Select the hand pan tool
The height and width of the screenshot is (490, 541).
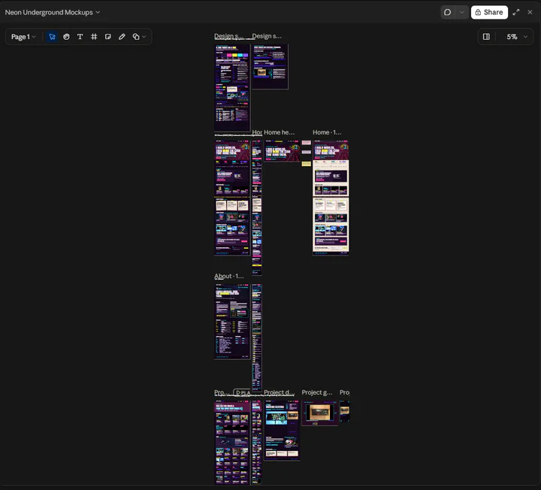tap(66, 37)
